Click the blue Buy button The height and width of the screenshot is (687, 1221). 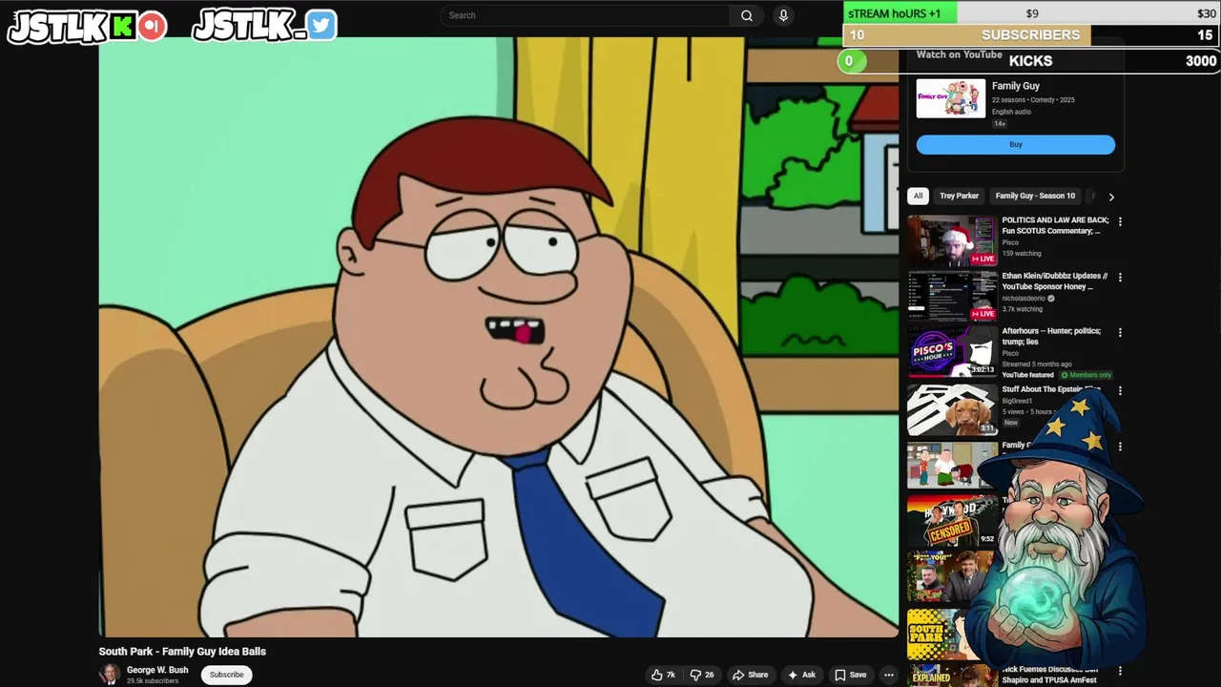tap(1016, 144)
